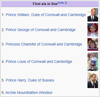Click the list number 4 marker

tap(3, 62)
